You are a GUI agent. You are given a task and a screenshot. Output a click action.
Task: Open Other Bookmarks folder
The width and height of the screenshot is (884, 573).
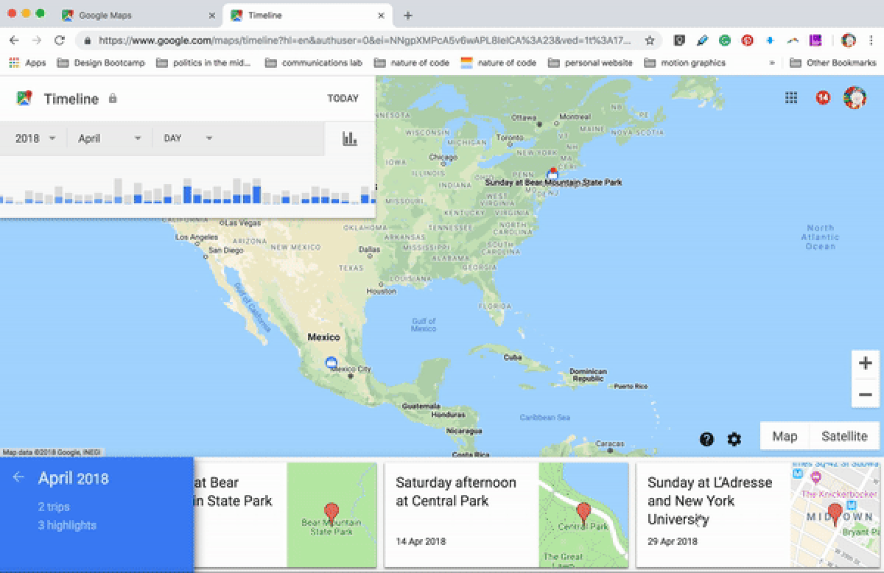coord(833,63)
